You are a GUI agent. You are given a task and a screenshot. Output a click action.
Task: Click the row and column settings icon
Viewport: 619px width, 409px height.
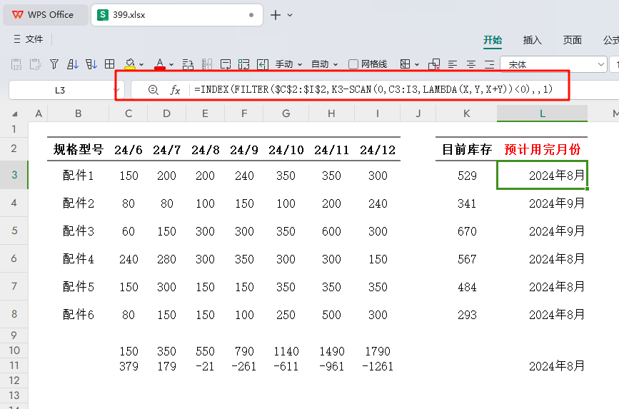(x=188, y=64)
